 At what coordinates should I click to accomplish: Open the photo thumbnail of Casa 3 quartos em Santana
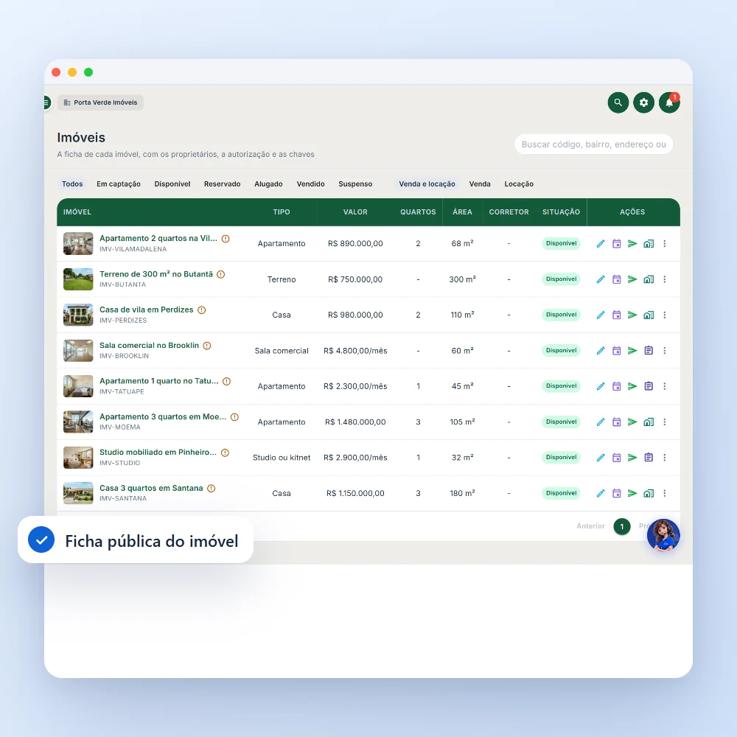click(x=78, y=493)
